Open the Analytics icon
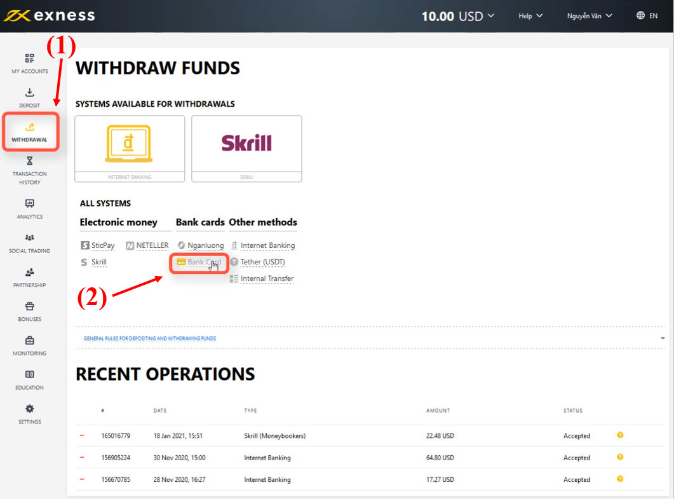 tap(30, 203)
